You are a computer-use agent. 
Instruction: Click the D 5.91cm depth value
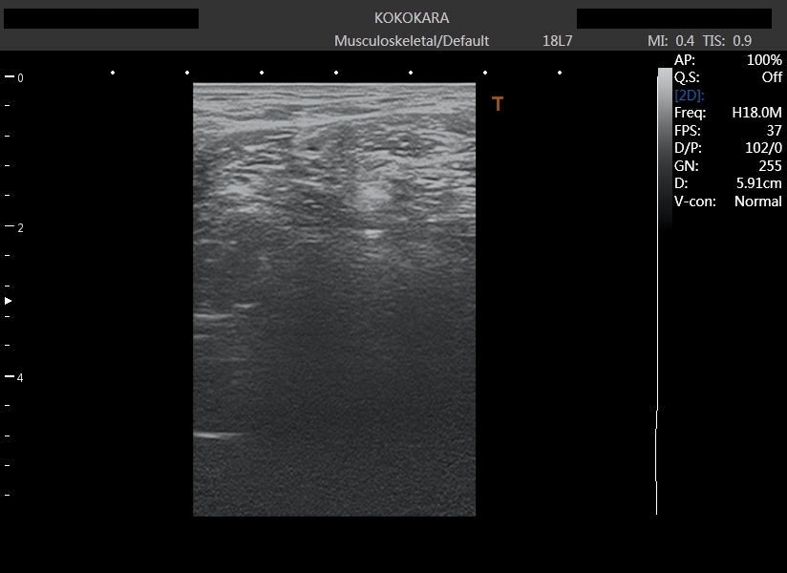[x=758, y=183]
